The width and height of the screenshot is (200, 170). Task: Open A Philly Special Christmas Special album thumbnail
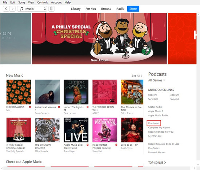pos(19,130)
